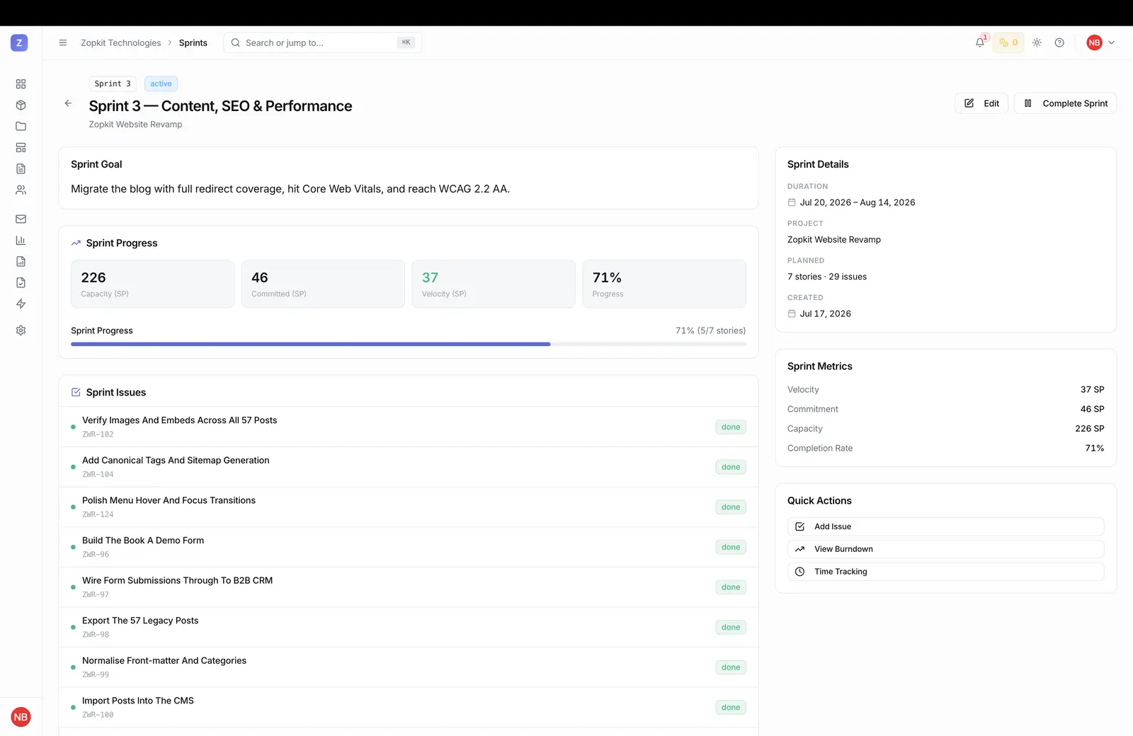Click the sprint progress bar
Screen dimensions: 1133x736
(409, 344)
